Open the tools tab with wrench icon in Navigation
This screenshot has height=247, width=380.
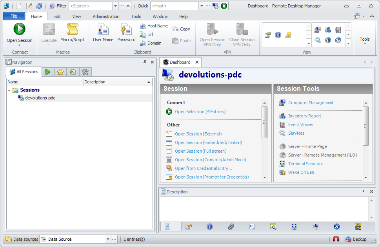(85, 72)
